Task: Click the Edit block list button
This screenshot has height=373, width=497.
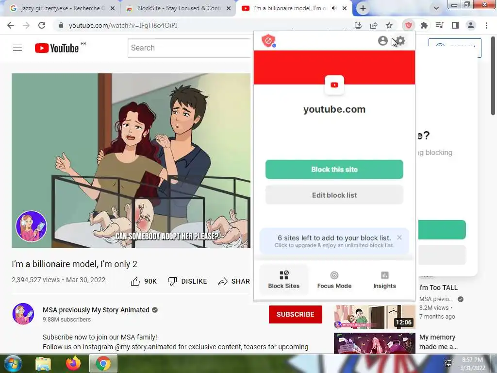Action: tap(334, 195)
